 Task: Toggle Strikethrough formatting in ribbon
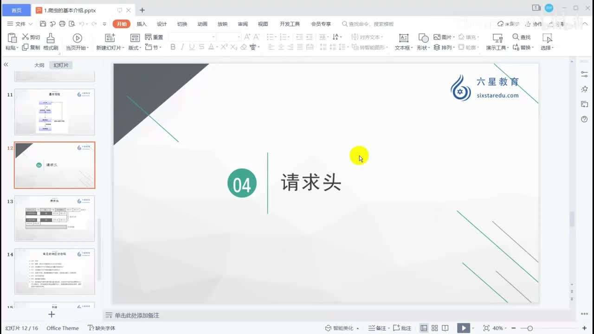point(201,47)
